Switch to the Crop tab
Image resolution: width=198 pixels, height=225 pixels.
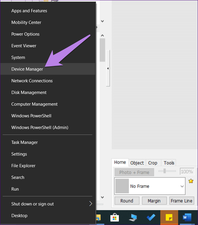click(152, 163)
